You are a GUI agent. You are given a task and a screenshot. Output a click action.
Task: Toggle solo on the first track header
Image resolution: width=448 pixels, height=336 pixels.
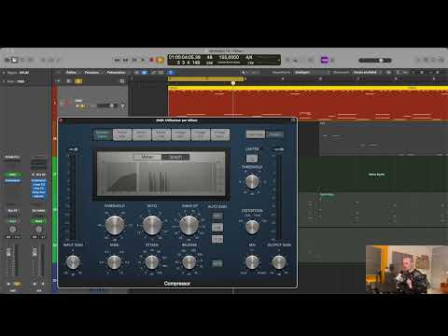[x=82, y=106]
